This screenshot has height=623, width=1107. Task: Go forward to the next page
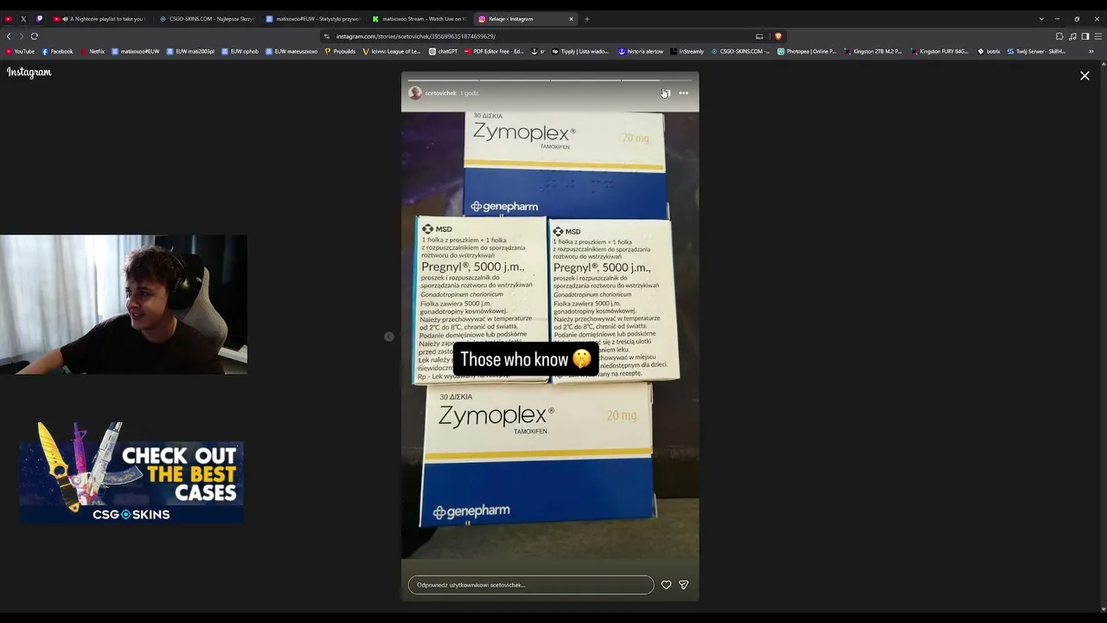[x=21, y=36]
